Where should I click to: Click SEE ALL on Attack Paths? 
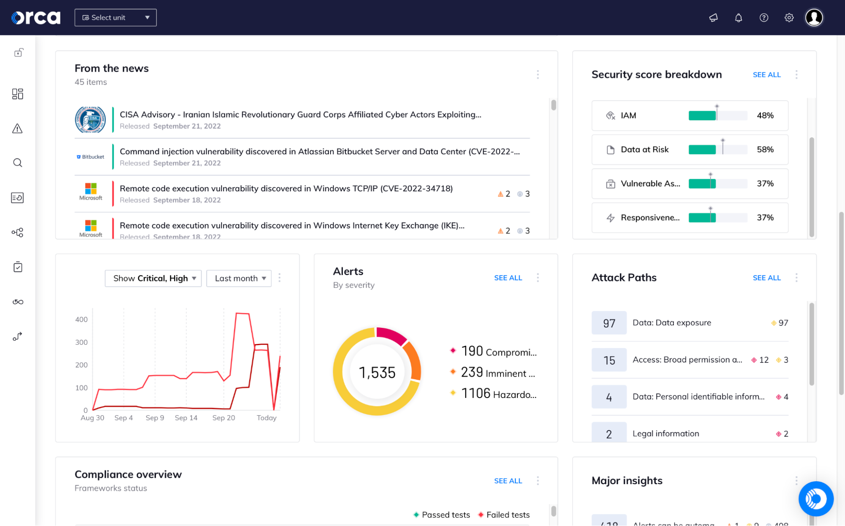click(766, 278)
